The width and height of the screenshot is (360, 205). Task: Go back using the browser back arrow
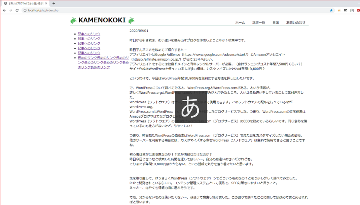4,10
